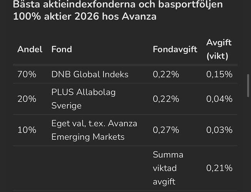Select the fund fee for DNB Global Indeks
251x192 pixels.
[166, 74]
